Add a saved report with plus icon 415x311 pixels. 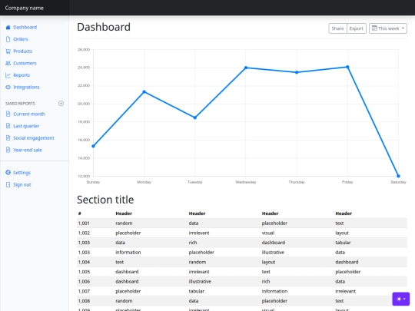click(61, 103)
